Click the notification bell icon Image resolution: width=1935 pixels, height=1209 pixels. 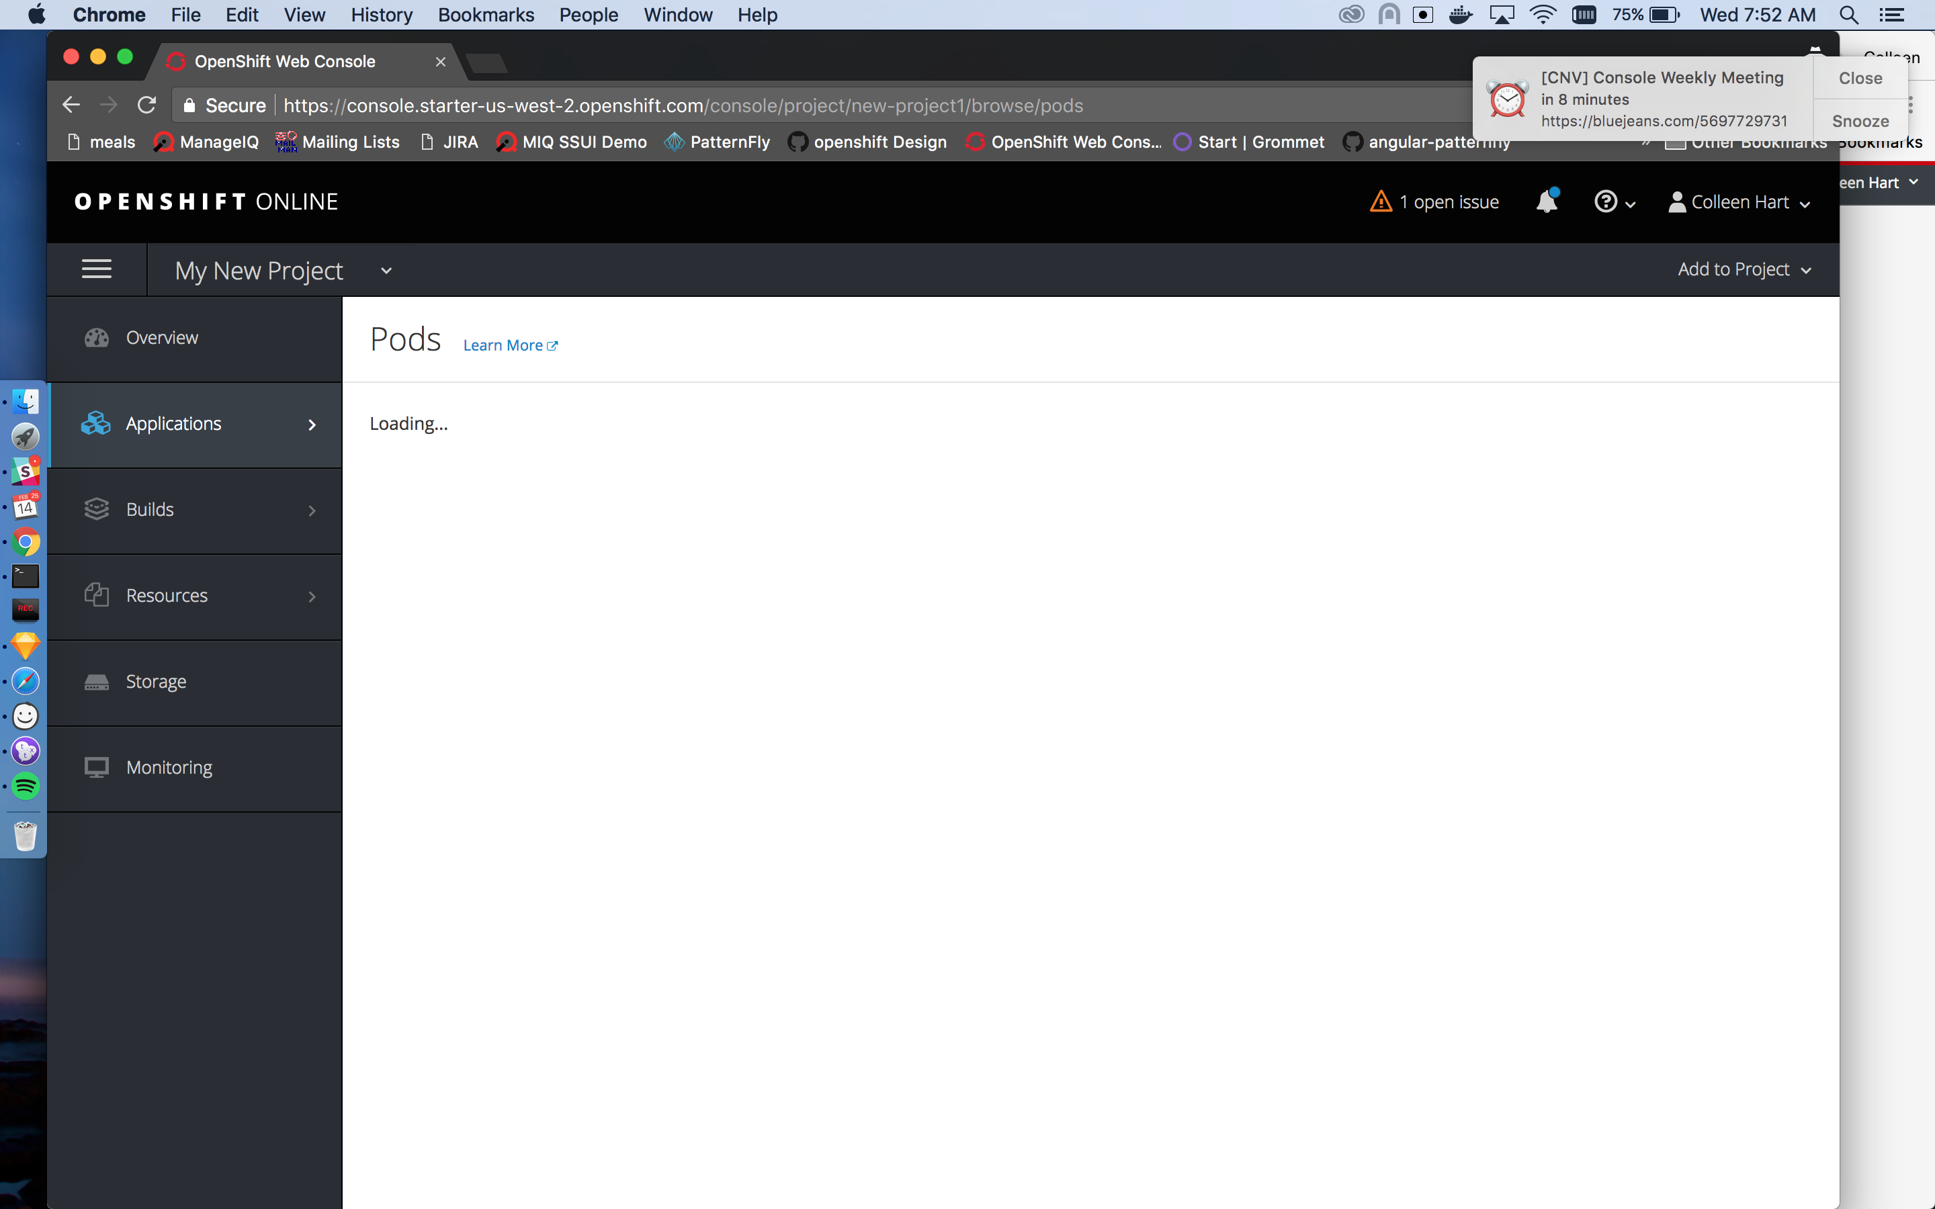(1547, 201)
